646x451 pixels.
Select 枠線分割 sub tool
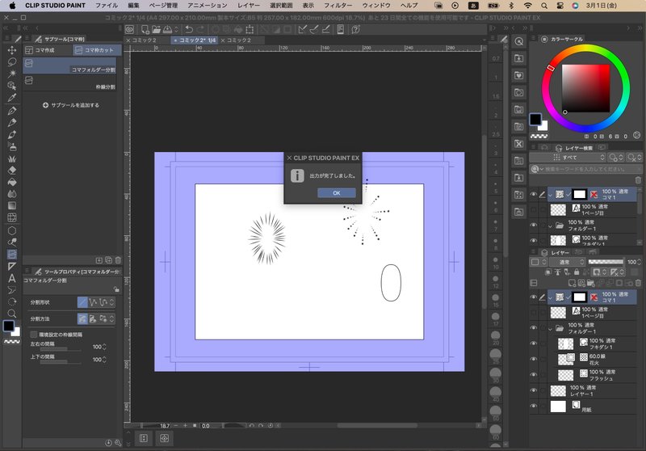(69, 83)
